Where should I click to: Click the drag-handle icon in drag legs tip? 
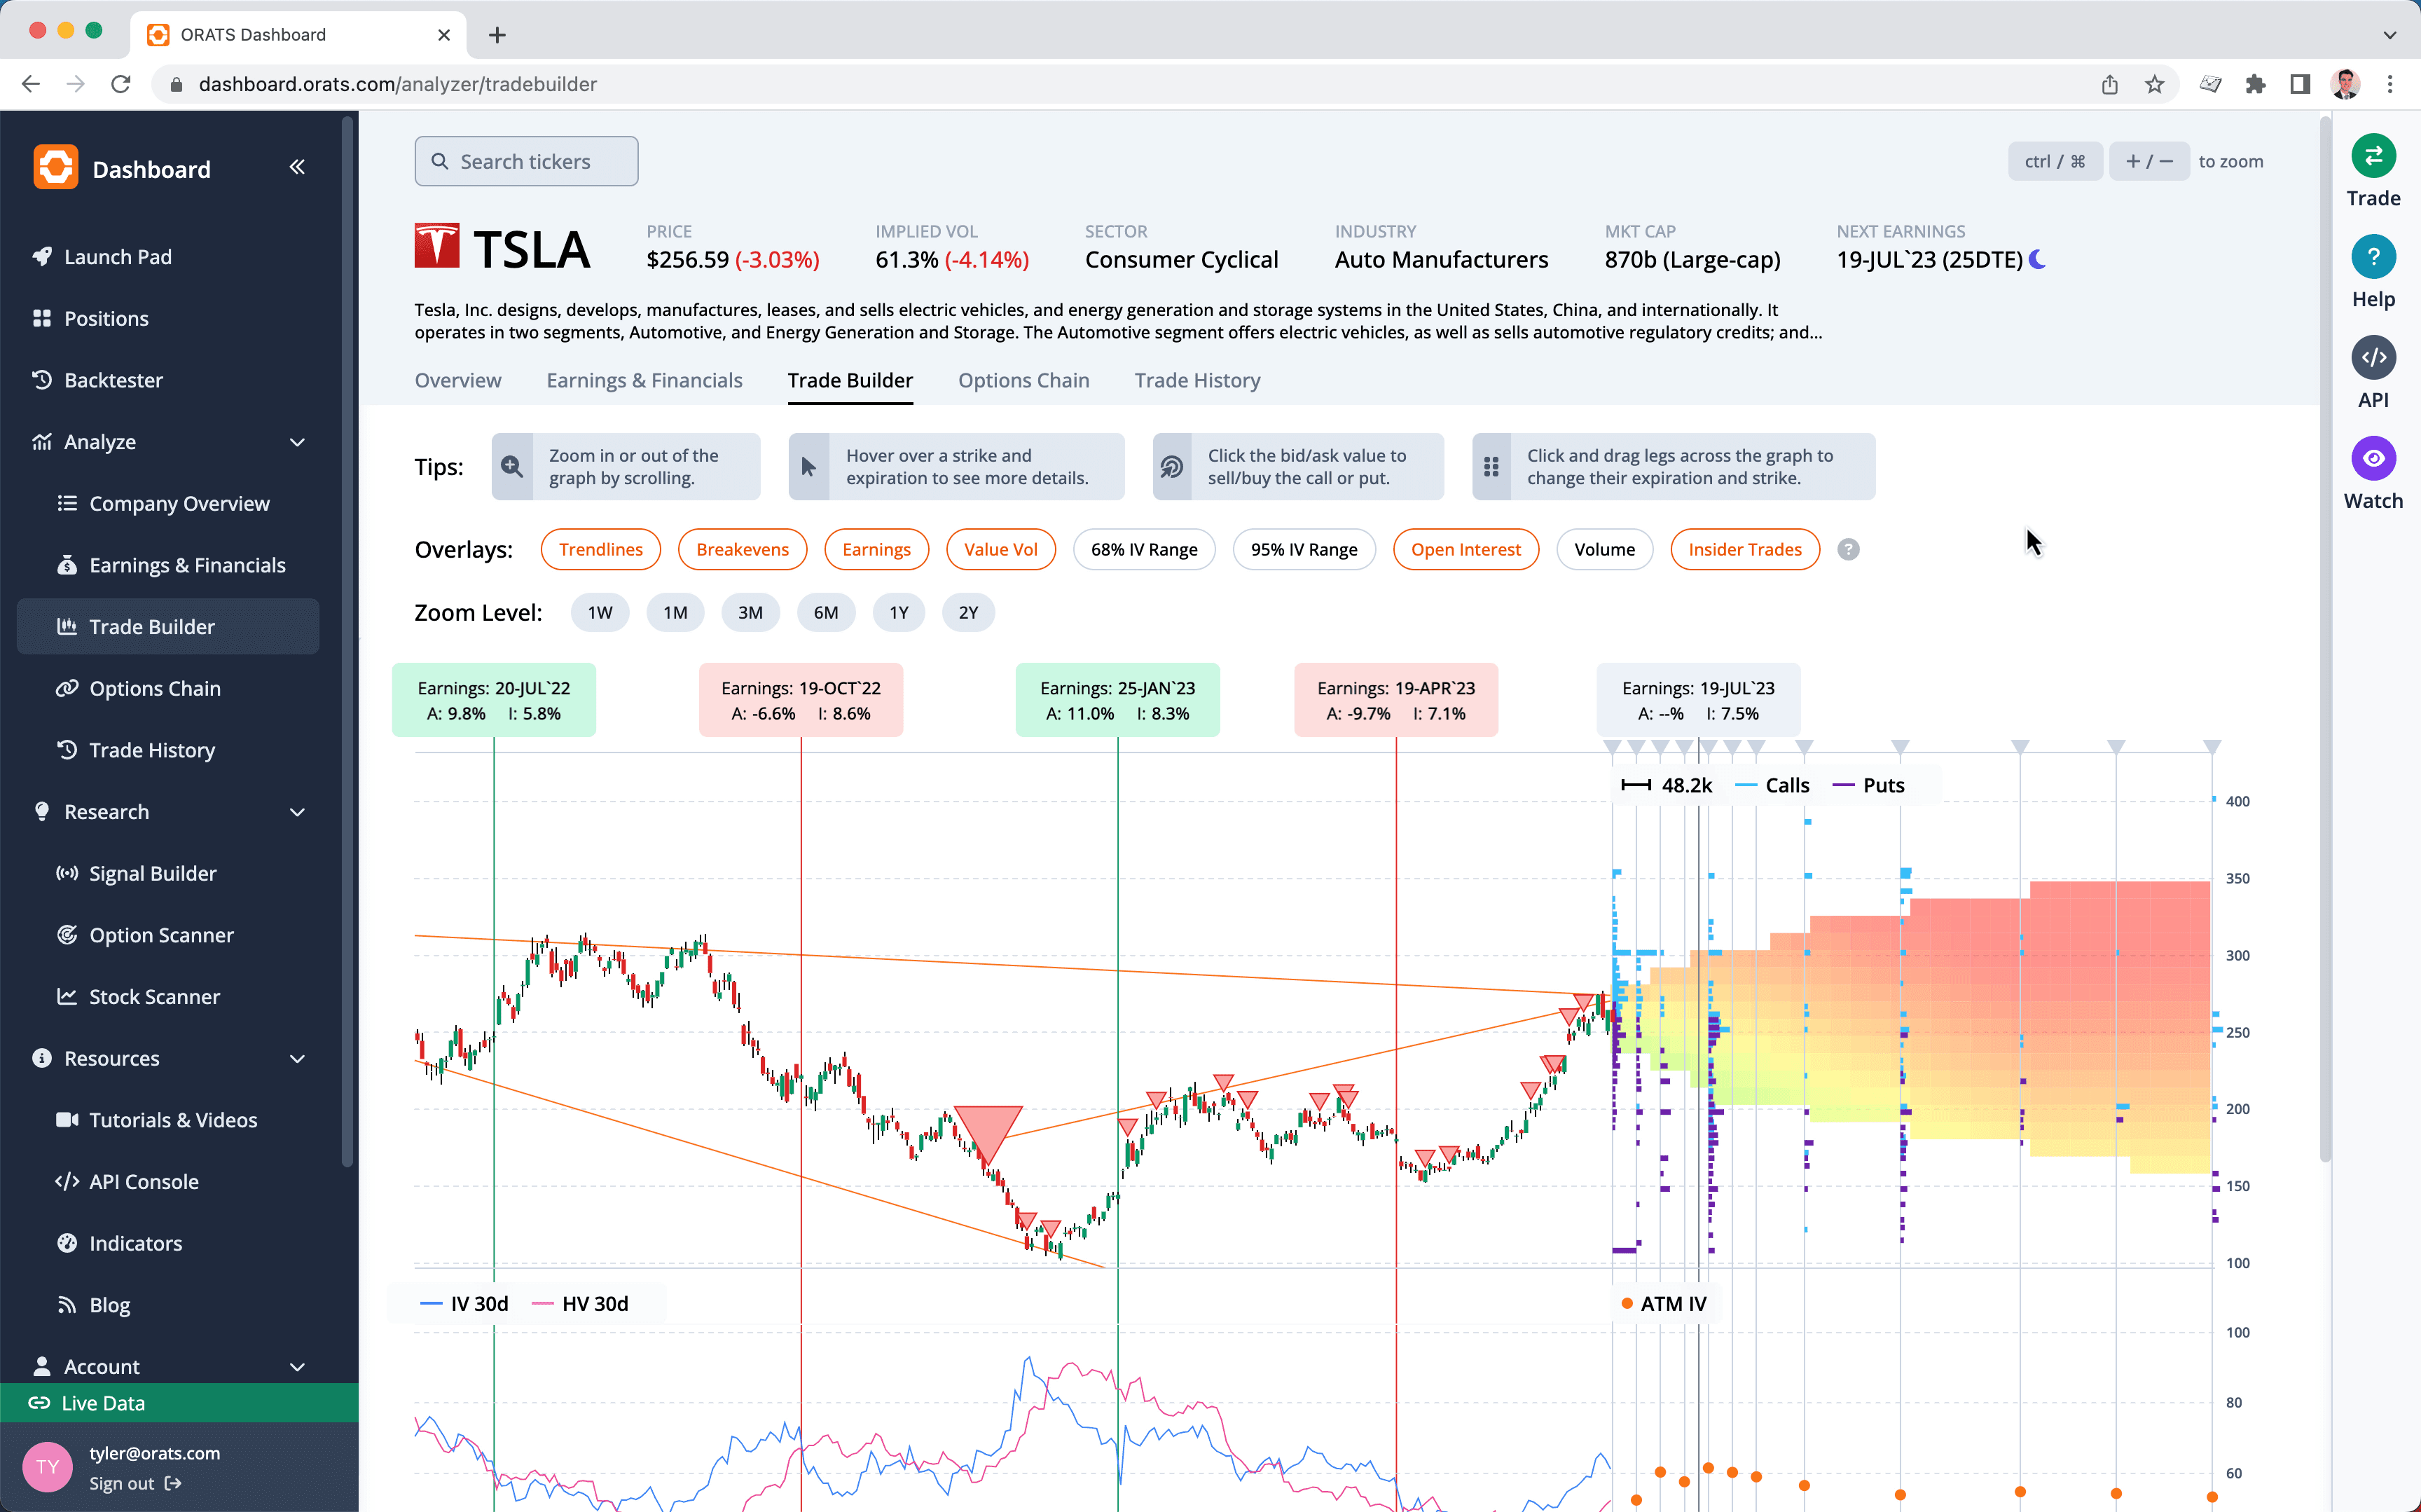[1491, 466]
